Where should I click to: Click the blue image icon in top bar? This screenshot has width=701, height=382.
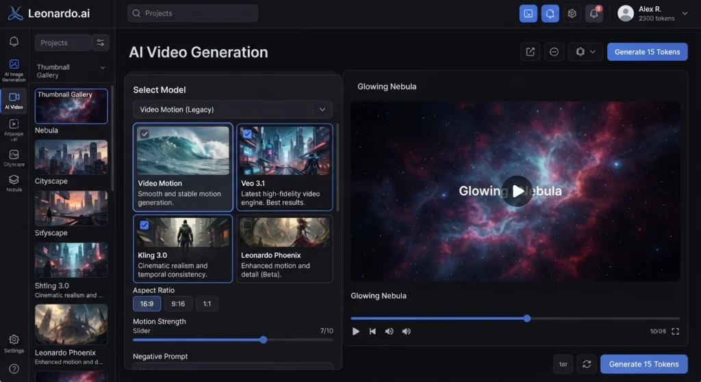[528, 14]
